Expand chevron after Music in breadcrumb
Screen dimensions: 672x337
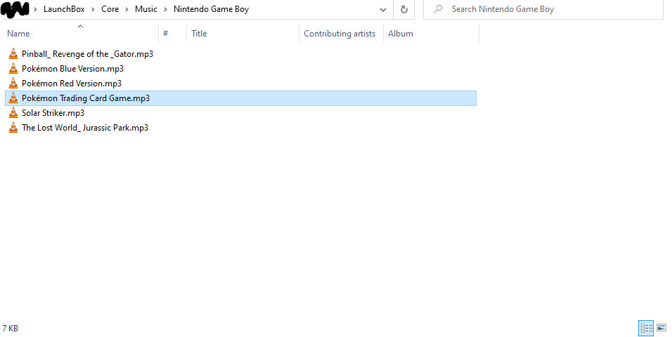165,9
